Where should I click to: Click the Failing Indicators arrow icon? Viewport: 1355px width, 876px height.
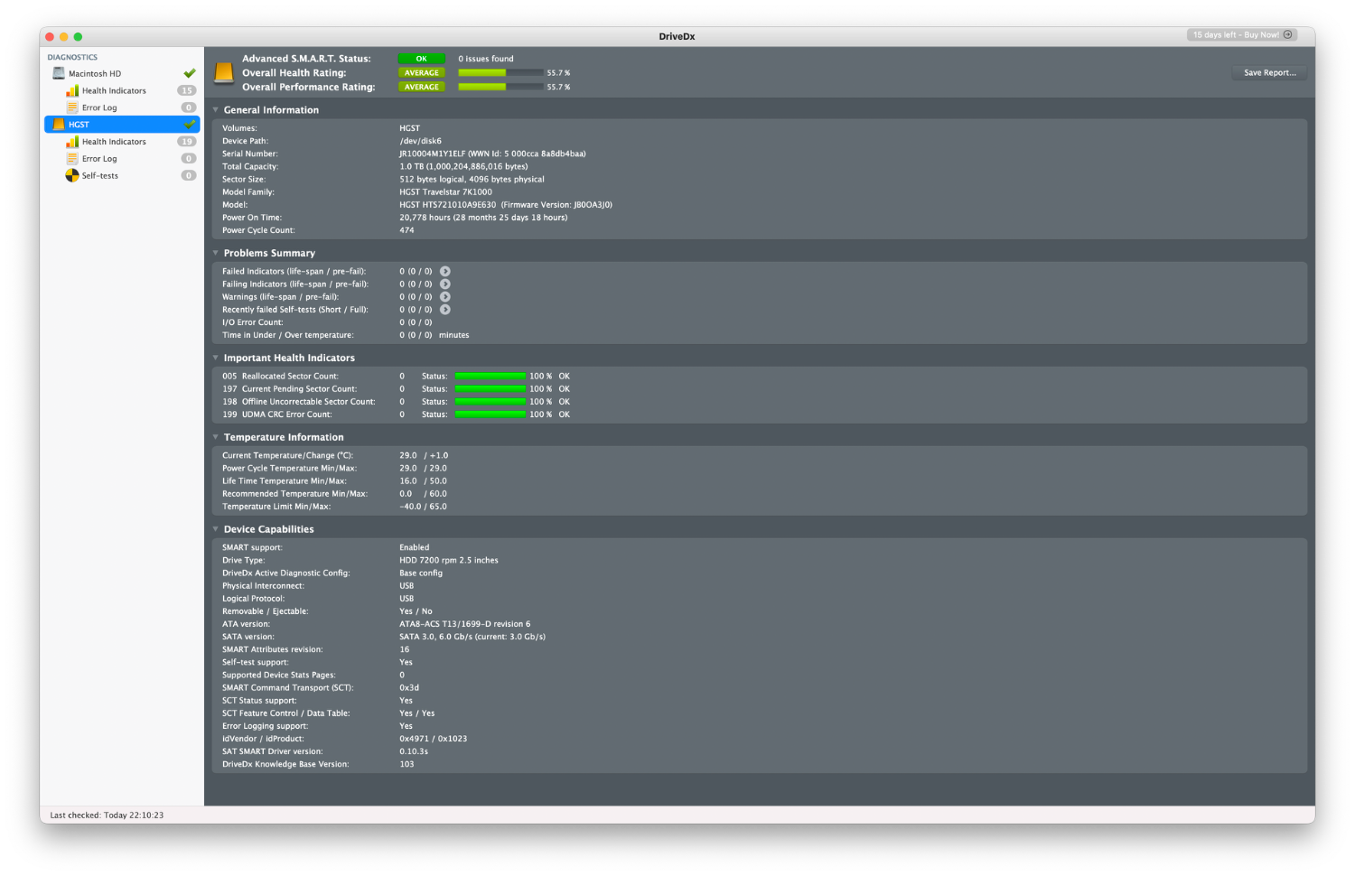pyautogui.click(x=445, y=284)
